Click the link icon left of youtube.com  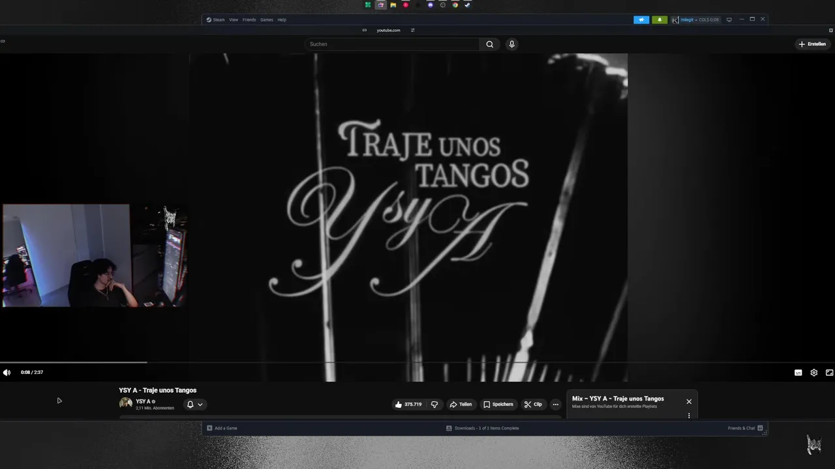pos(365,30)
